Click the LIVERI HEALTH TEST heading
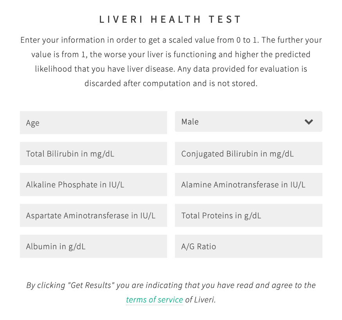Image resolution: width=342 pixels, height=320 pixels. pyautogui.click(x=170, y=19)
